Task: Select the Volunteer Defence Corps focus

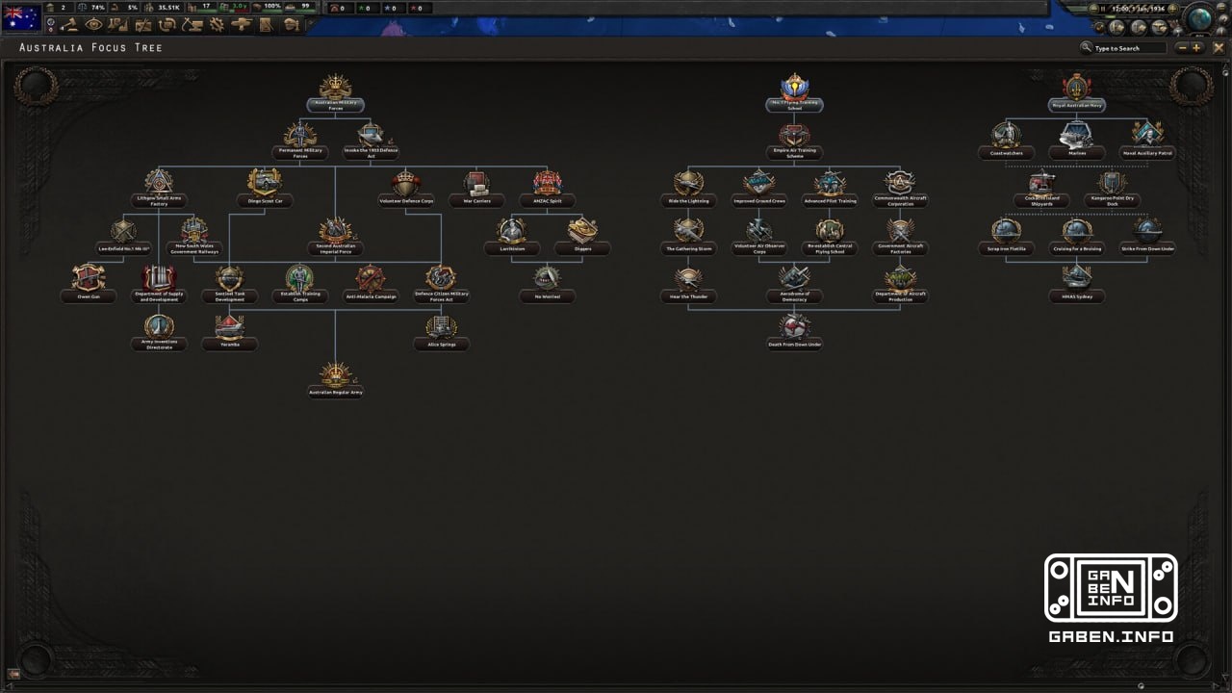Action: pyautogui.click(x=406, y=189)
